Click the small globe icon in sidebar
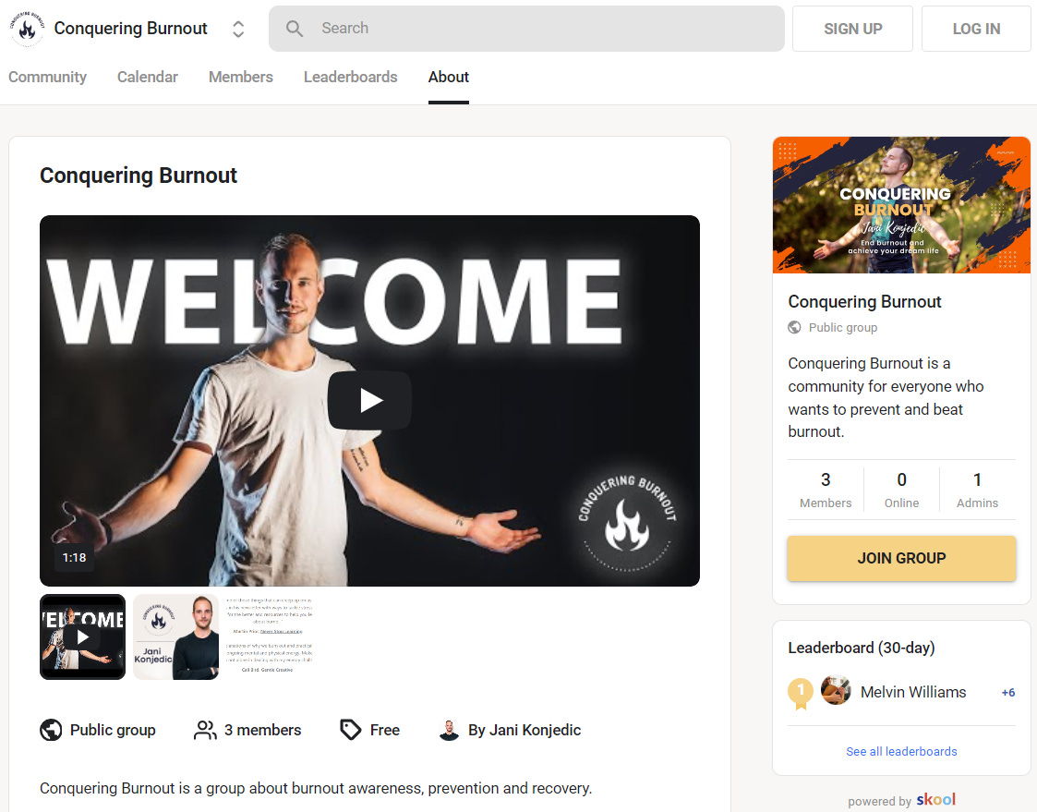Viewport: 1037px width, 812px height. pyautogui.click(x=794, y=328)
